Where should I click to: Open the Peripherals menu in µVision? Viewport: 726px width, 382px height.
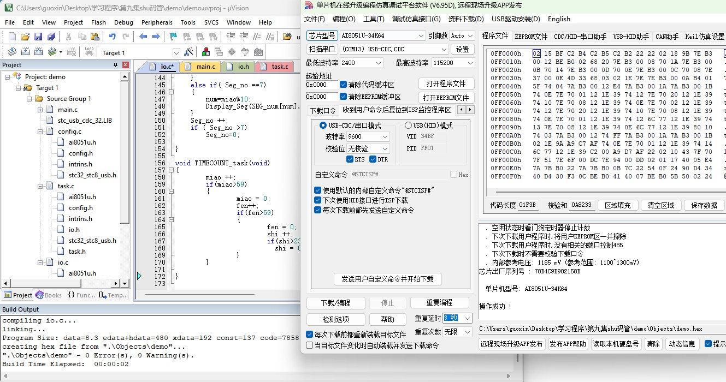157,22
